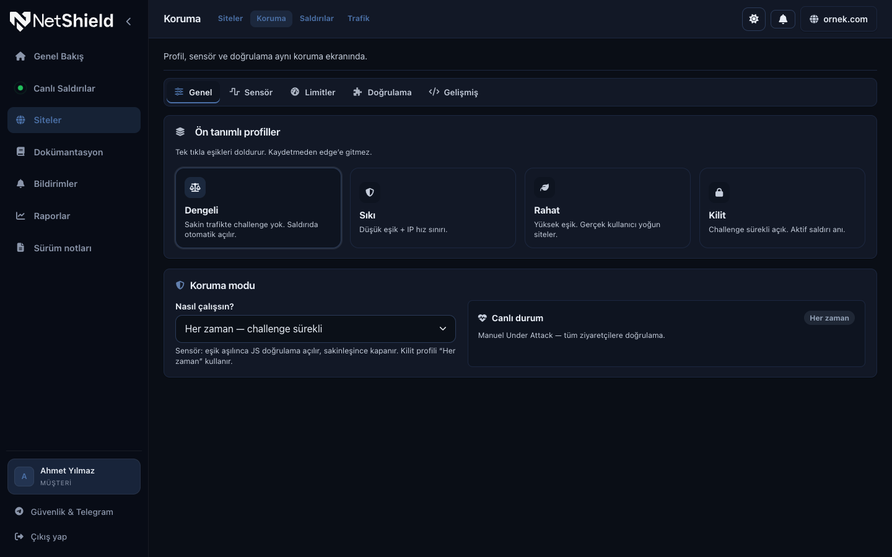Switch to the Gelişmiş settings tab

click(453, 92)
